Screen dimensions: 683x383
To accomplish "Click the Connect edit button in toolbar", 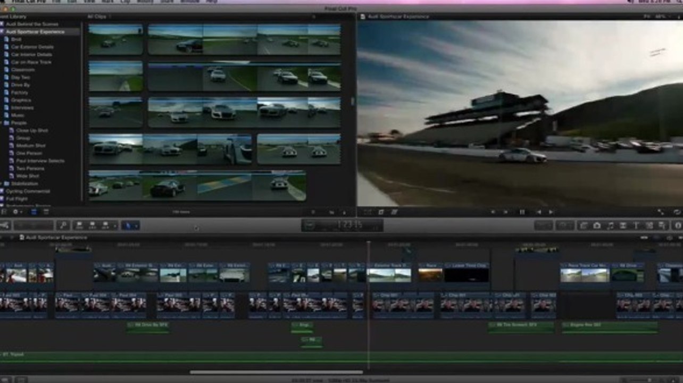I will tap(78, 226).
